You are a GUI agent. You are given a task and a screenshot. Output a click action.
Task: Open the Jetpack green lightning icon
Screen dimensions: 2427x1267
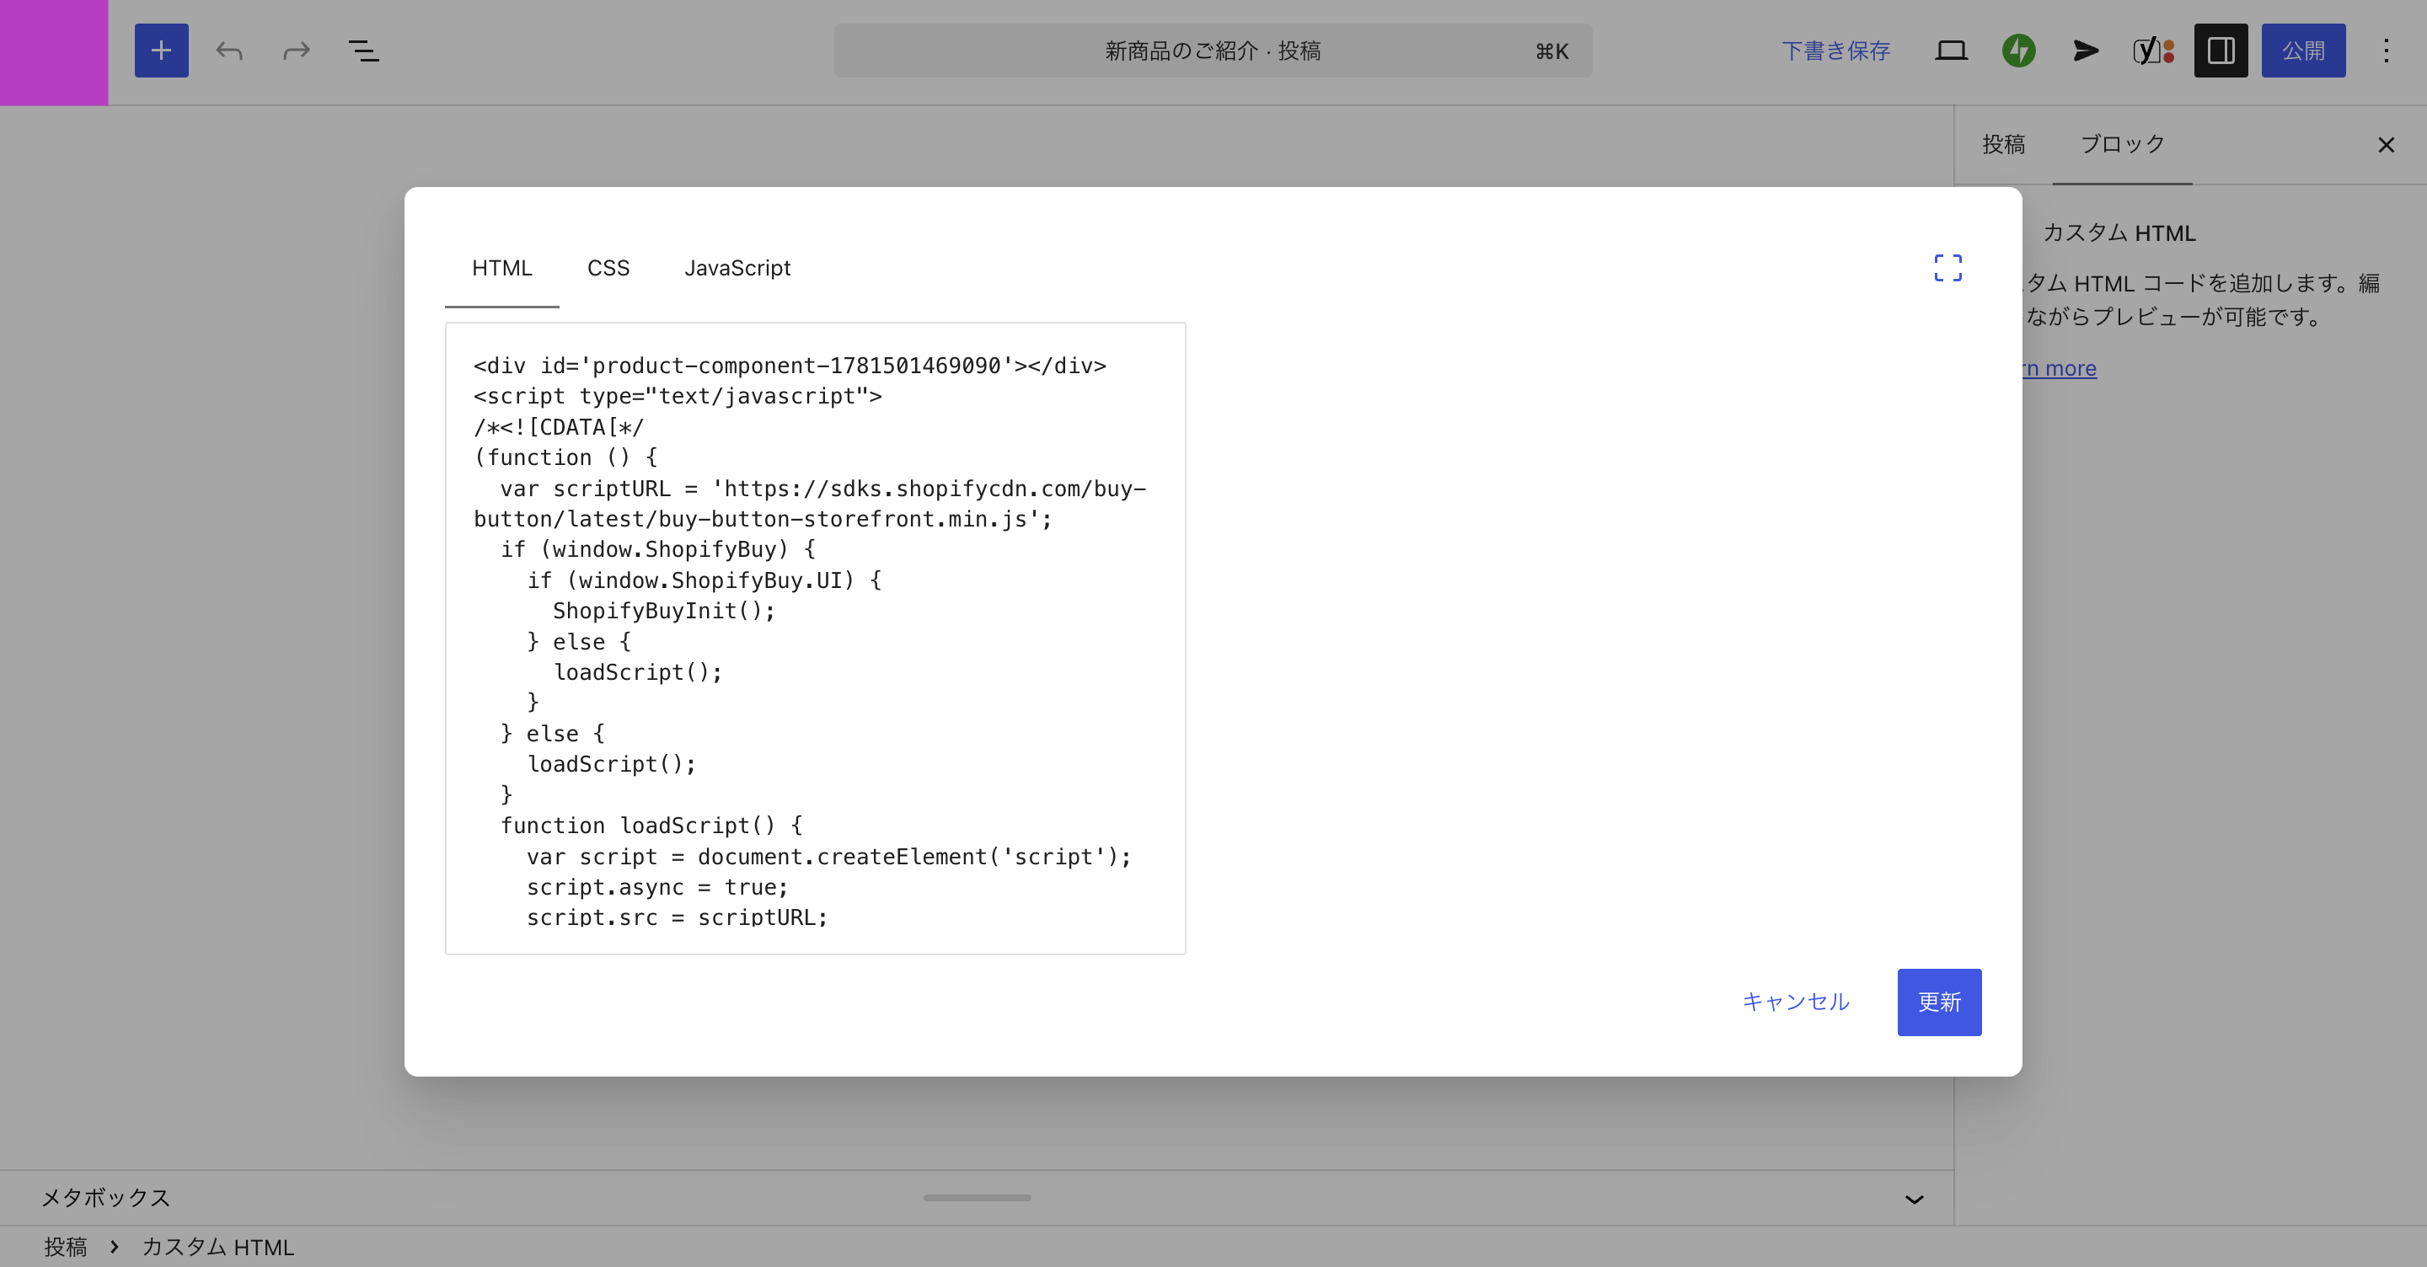(2018, 51)
